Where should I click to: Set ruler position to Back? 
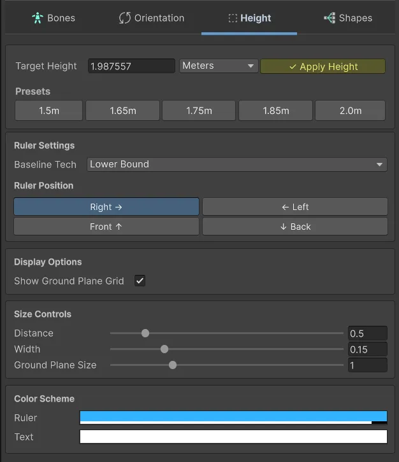pyautogui.click(x=295, y=227)
